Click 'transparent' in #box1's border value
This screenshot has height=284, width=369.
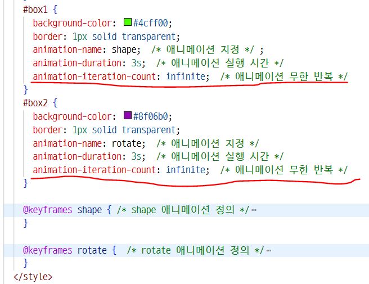tap(148, 37)
